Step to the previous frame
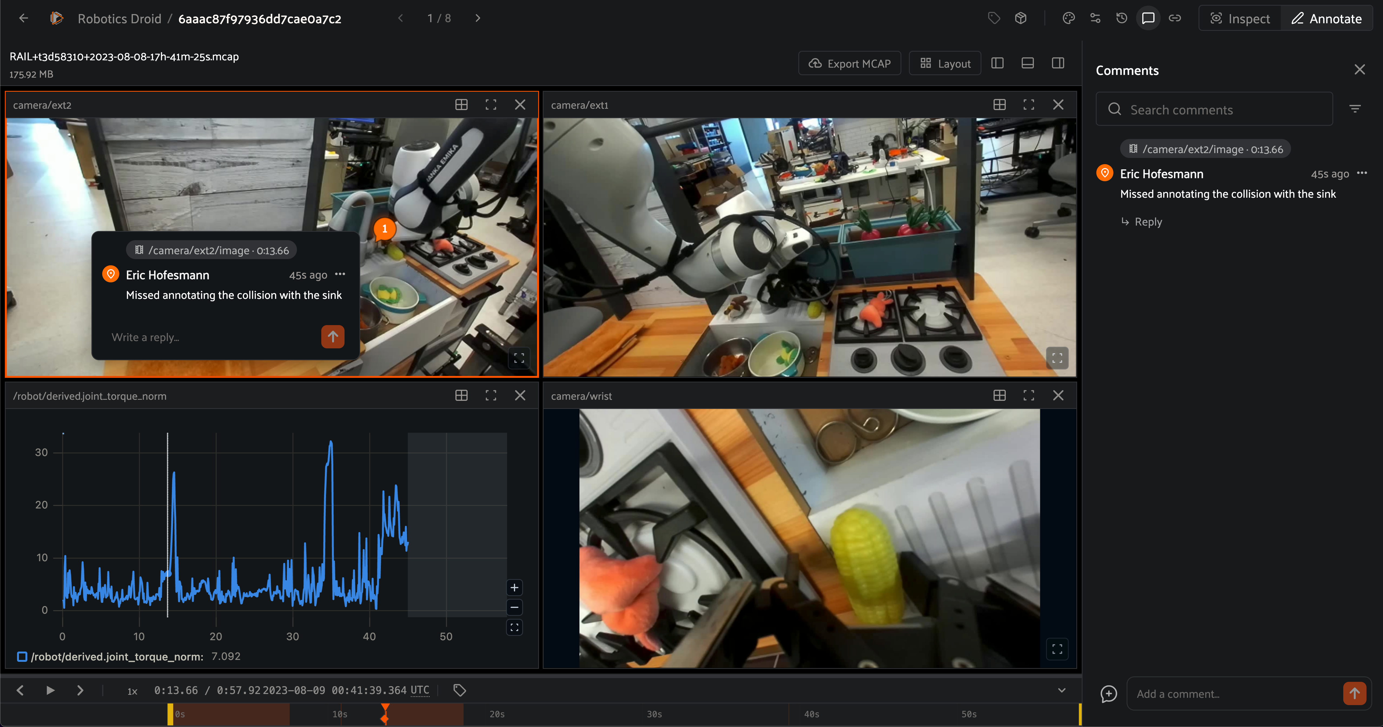This screenshot has height=727, width=1383. 20,690
